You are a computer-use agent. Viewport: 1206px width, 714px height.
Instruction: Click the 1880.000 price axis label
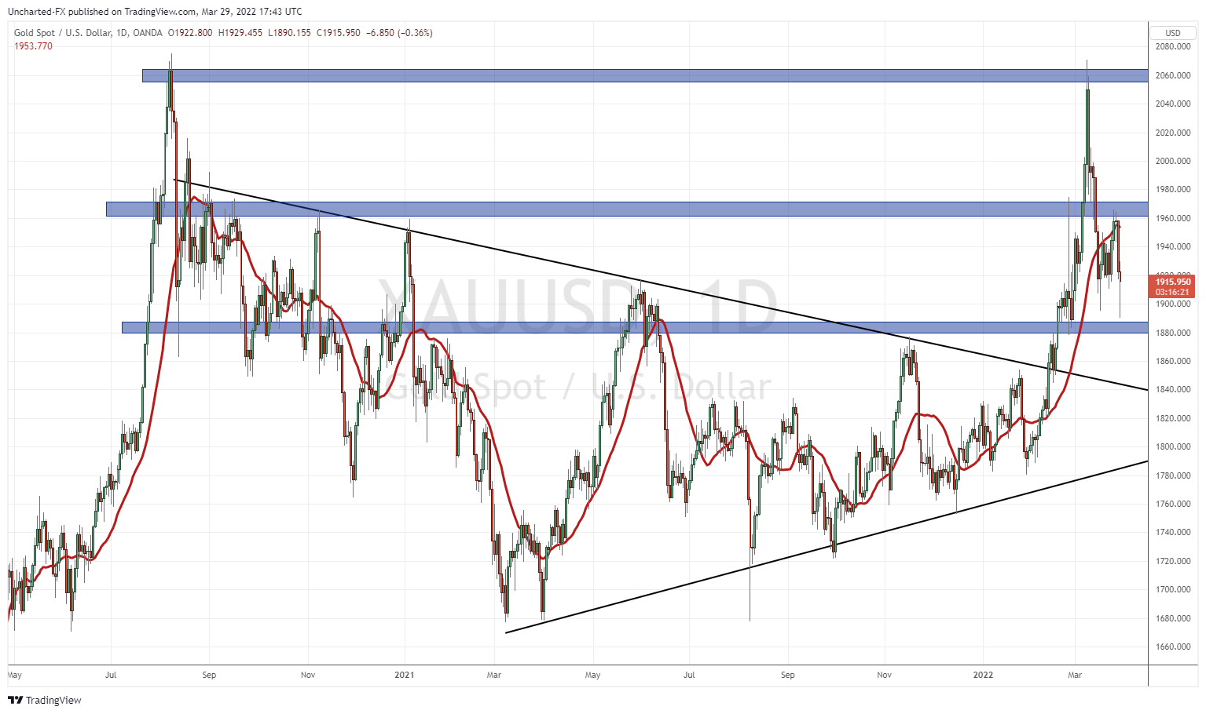[x=1172, y=333]
